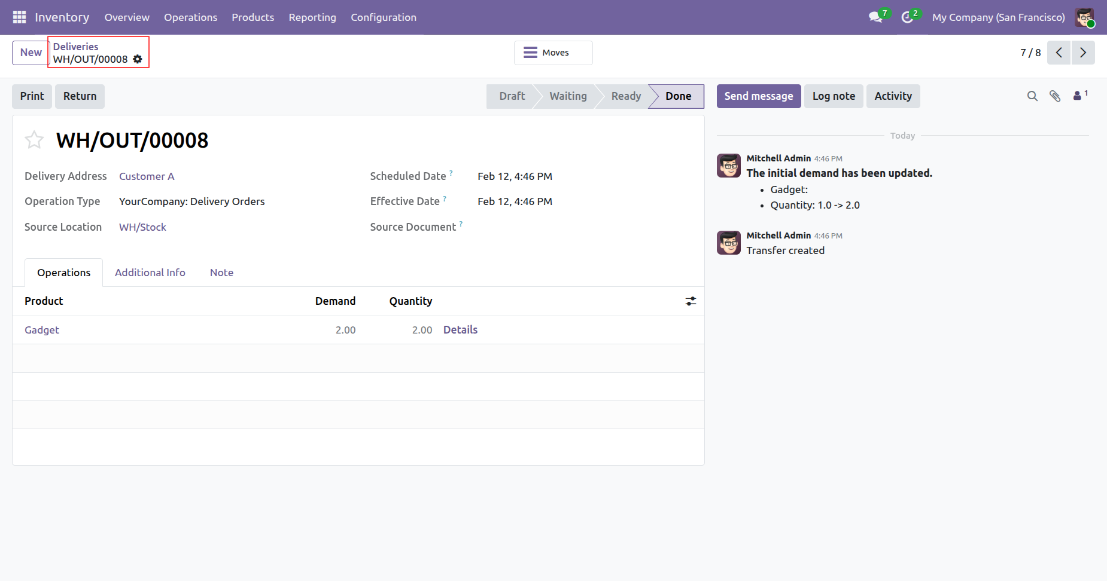
Task: Open the apps grid menu icon
Action: [x=19, y=17]
